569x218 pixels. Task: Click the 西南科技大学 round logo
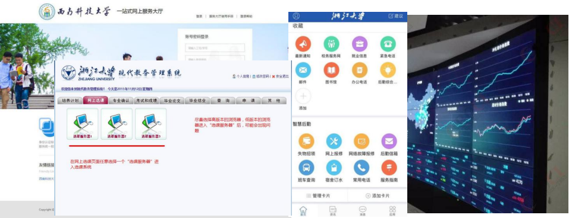[x=47, y=12]
